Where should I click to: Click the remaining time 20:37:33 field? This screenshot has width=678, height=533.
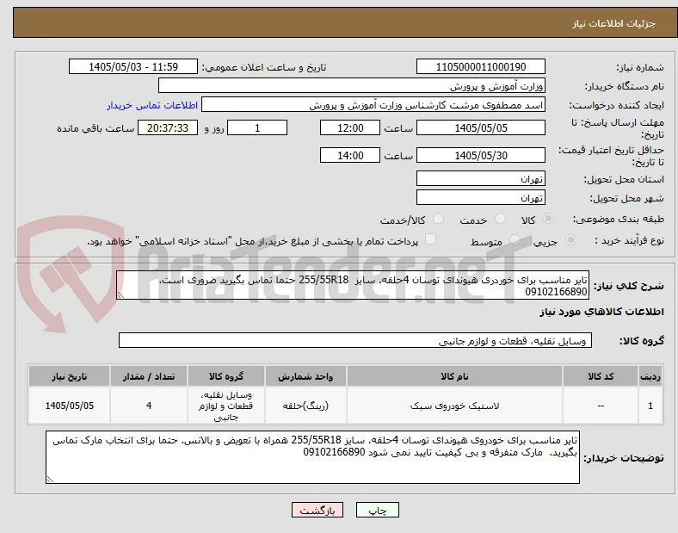168,127
